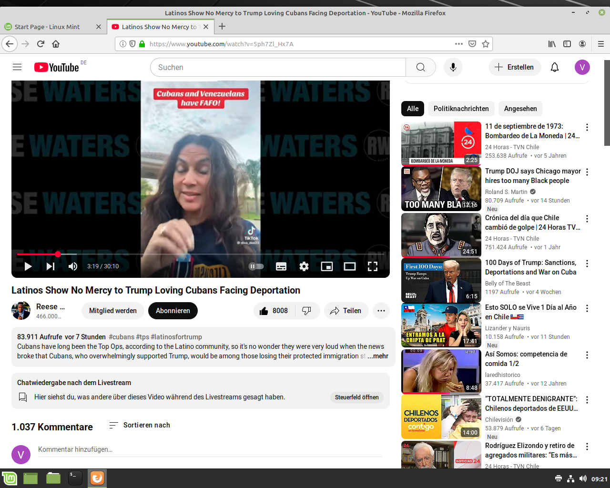Screen dimensions: 610x488
Task: Open Chilenos deportados contigo thumbnail
Action: (x=441, y=417)
